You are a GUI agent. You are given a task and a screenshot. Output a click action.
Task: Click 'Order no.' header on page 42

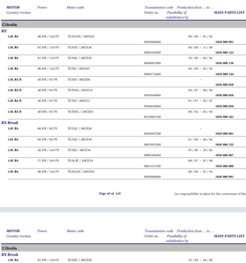[x=151, y=12]
